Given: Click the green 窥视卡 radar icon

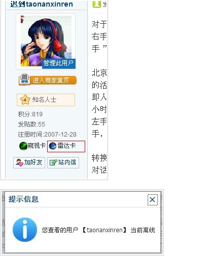Looking at the screenshot, I should click(x=23, y=146).
